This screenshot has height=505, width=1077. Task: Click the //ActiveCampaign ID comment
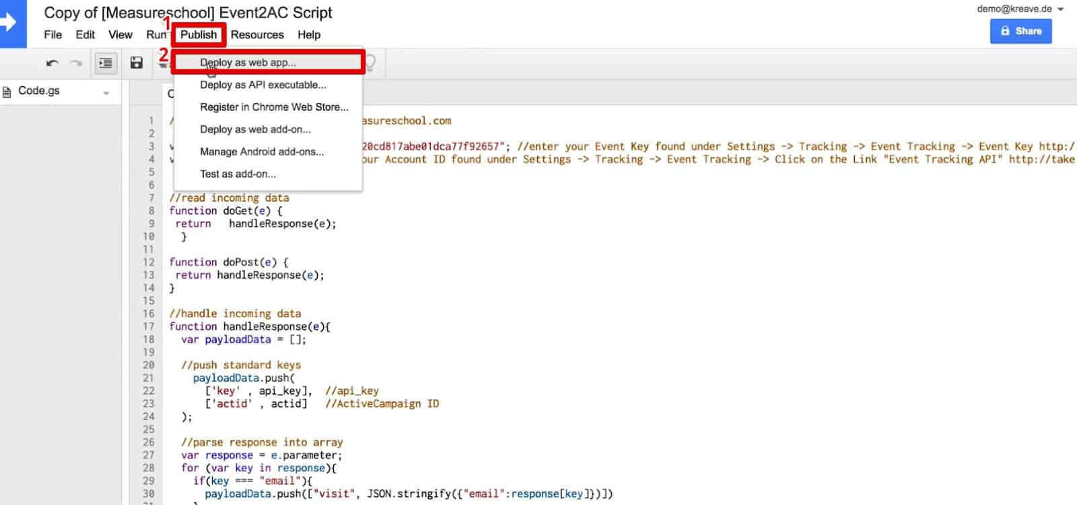[x=382, y=404]
